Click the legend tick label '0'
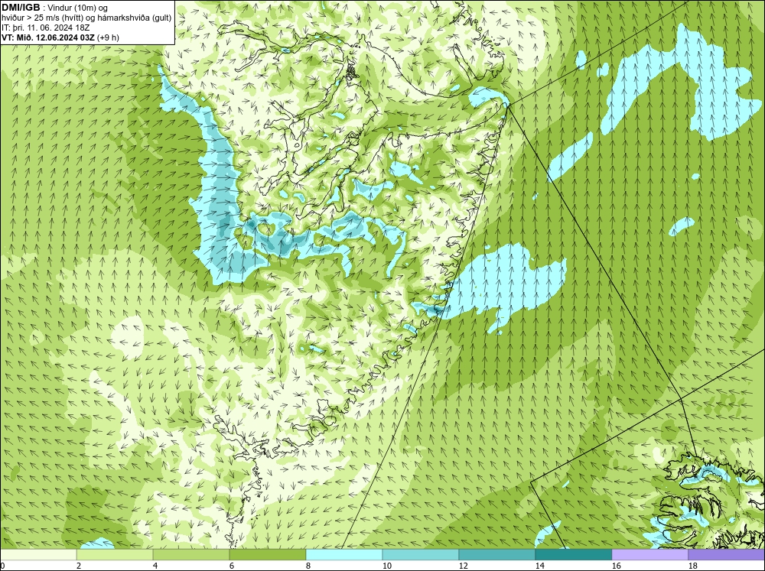The width and height of the screenshot is (765, 571). 2,566
